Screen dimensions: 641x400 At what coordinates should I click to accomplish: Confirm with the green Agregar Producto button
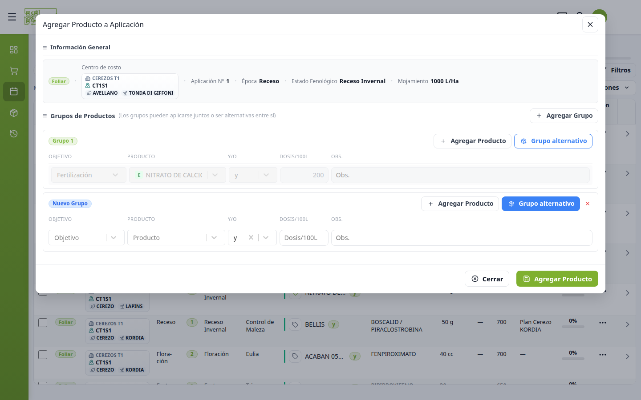(557, 279)
